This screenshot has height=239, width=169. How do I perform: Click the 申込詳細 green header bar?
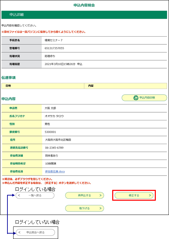tap(84, 15)
